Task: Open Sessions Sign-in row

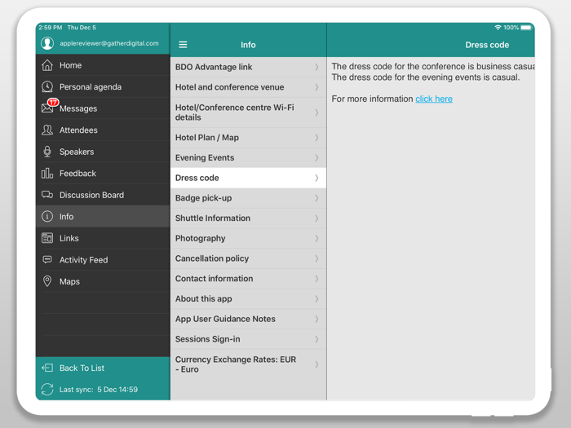Action: point(248,339)
